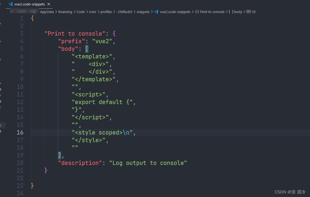Click the "<div>" string line
This screenshot has height=197, width=310.
90,64
